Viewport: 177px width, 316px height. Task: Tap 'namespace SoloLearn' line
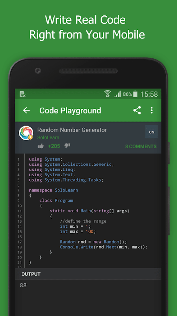pos(53,190)
